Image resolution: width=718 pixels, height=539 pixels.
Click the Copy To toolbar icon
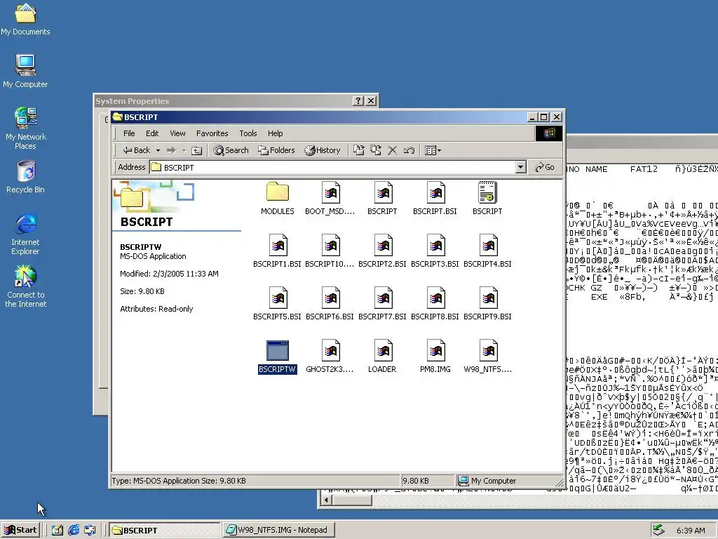[376, 150]
